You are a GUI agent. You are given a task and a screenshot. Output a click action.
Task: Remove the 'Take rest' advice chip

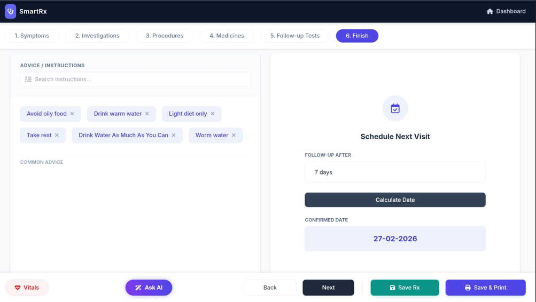coord(57,136)
